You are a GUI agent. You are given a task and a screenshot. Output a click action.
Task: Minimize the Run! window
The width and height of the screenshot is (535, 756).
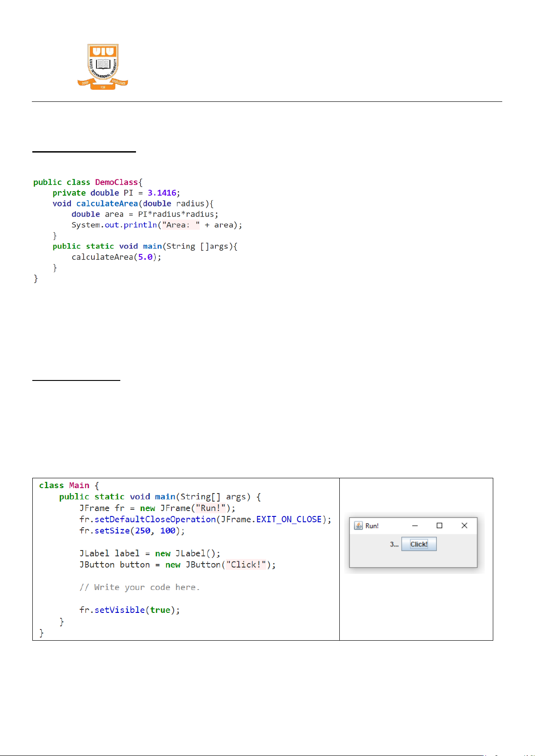(x=415, y=525)
